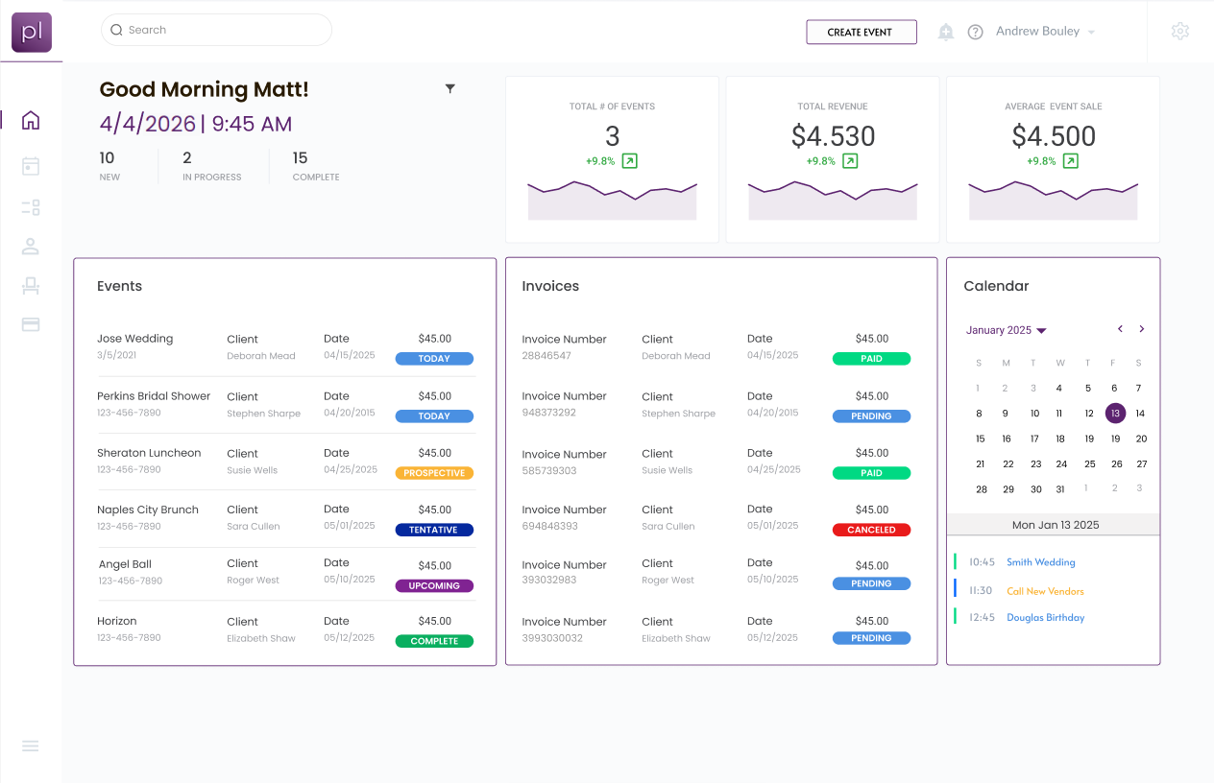
Task: Select the Home icon in the sidebar
Action: tap(31, 120)
